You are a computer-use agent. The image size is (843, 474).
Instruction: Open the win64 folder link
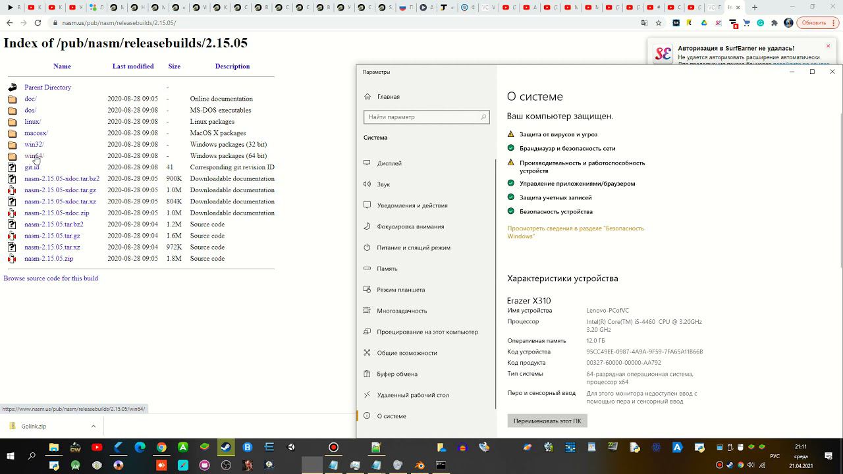(x=34, y=156)
